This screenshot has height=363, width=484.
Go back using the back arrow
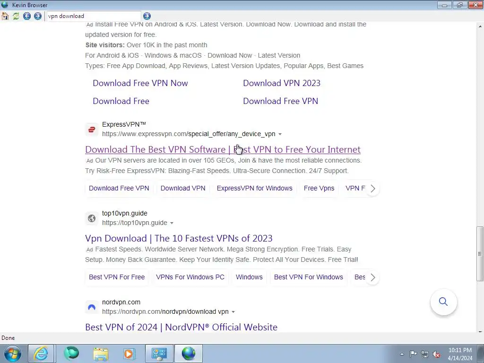(27, 16)
